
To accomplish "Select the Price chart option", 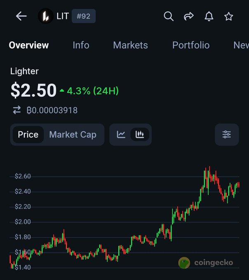I will pos(28,135).
